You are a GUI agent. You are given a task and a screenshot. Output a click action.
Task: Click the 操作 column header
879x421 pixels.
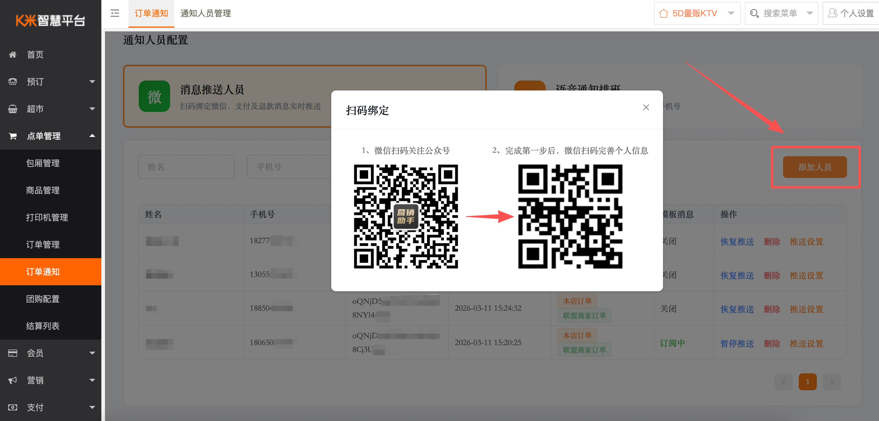[728, 214]
